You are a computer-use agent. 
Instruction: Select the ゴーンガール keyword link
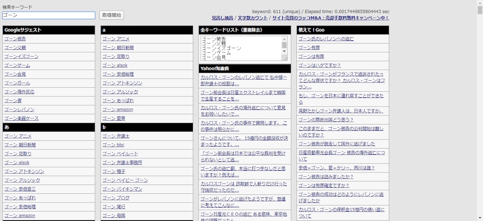[x=17, y=83]
